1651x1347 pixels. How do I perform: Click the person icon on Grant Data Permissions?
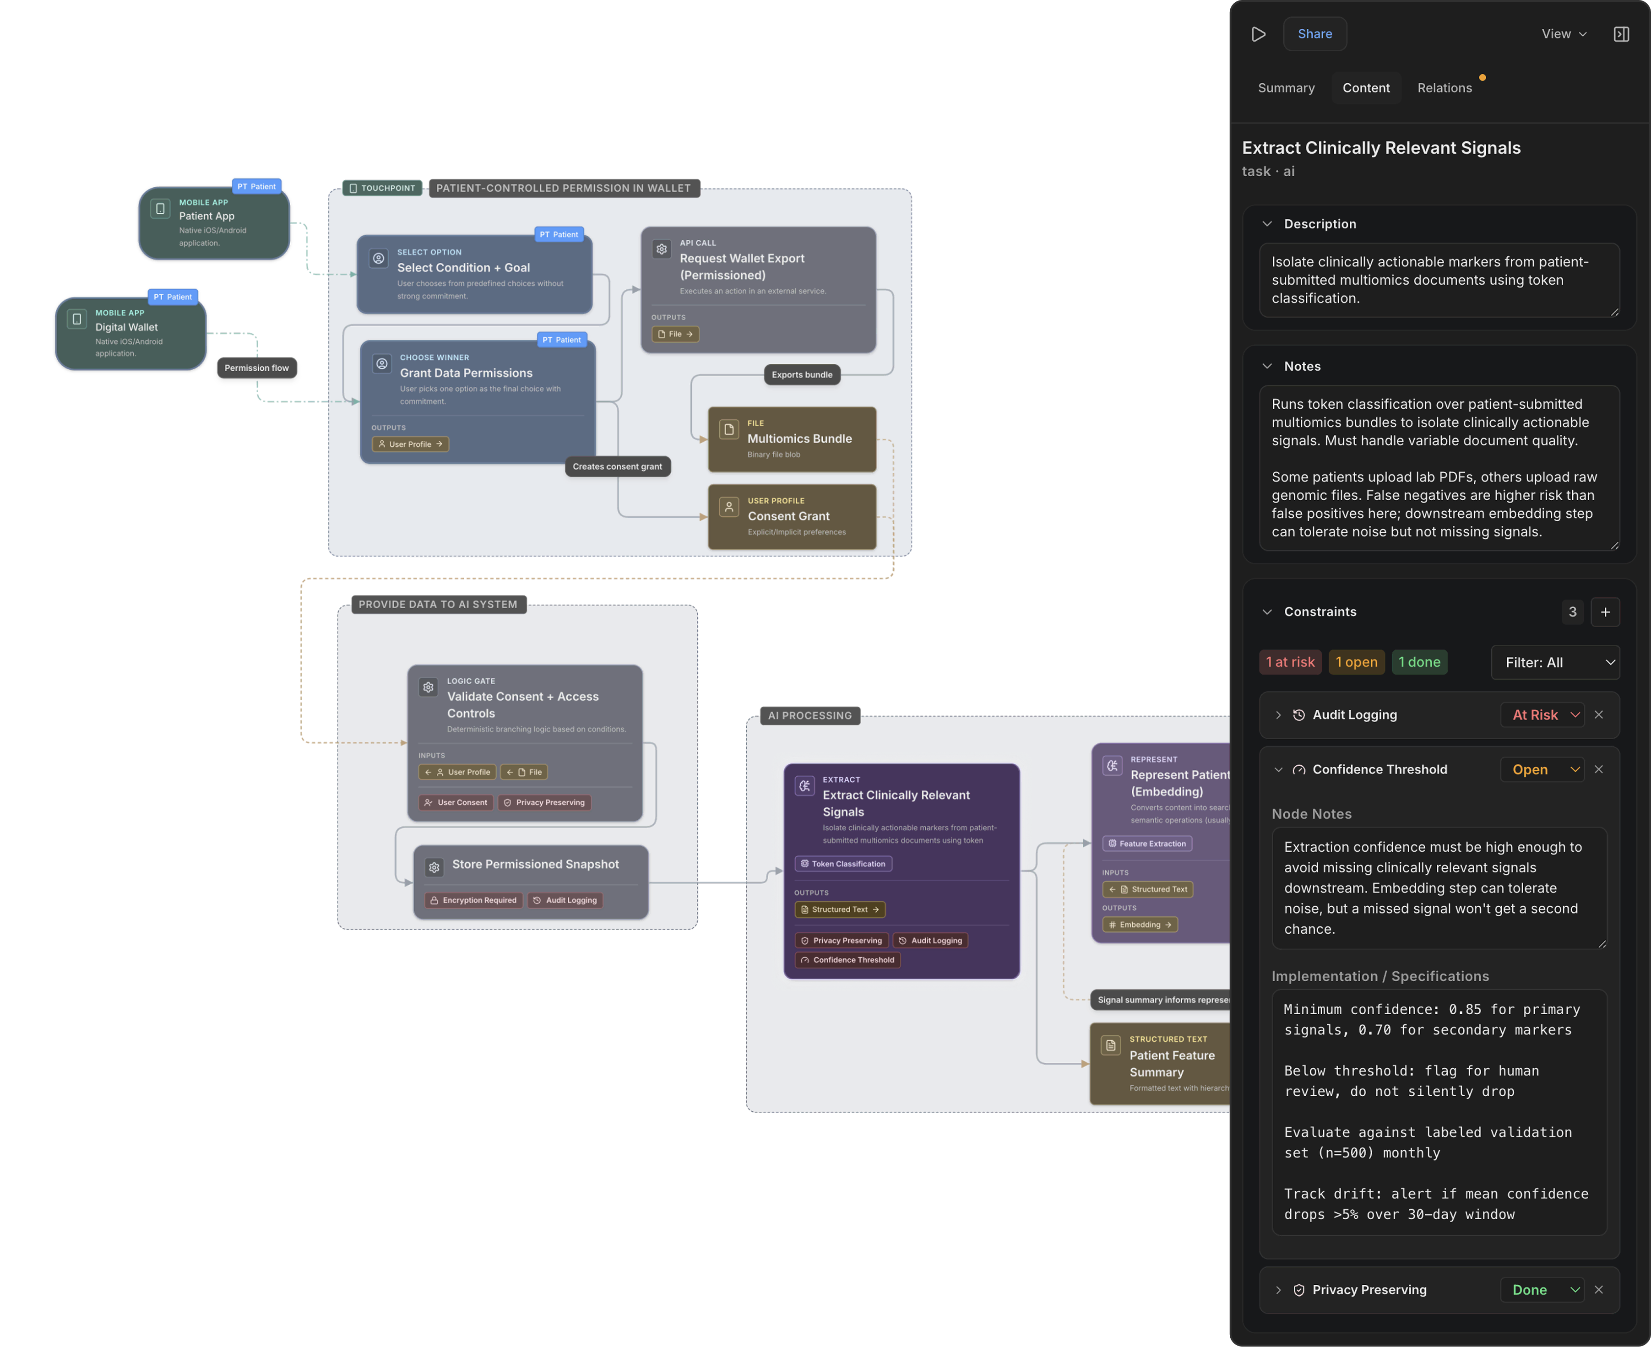pos(382,363)
